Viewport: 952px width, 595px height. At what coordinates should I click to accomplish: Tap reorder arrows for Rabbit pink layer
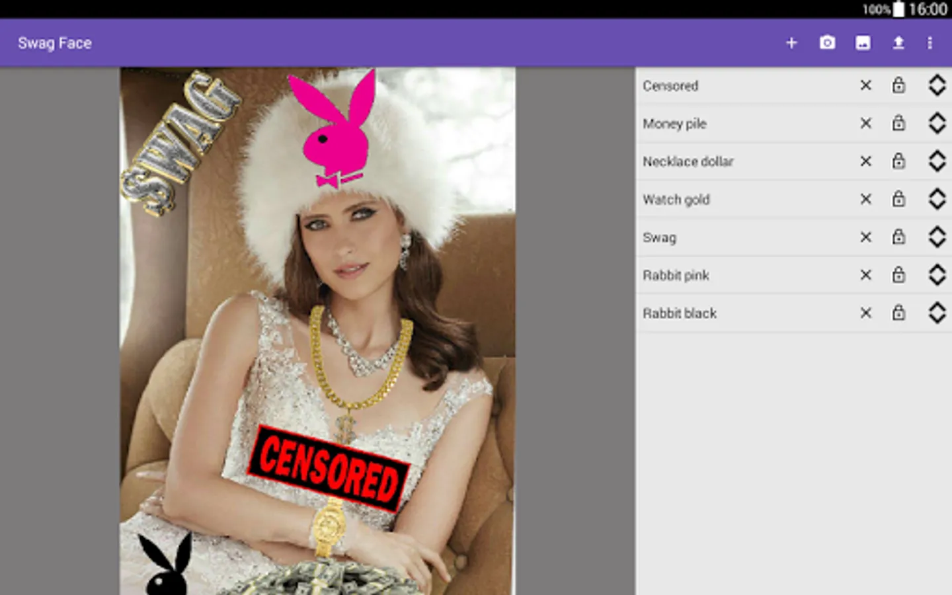937,275
